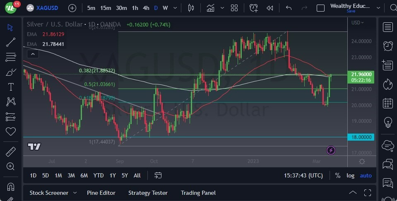Switch to the 15m timeframe

106,8
